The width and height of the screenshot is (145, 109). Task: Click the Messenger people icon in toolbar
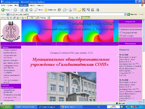(97, 10)
